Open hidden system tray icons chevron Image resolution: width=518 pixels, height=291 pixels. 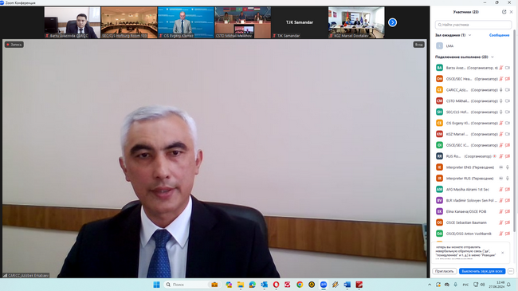pyautogui.click(x=430, y=285)
